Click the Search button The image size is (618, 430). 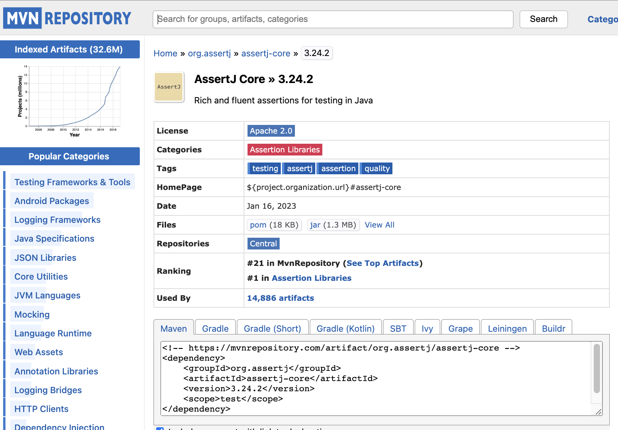pyautogui.click(x=544, y=19)
